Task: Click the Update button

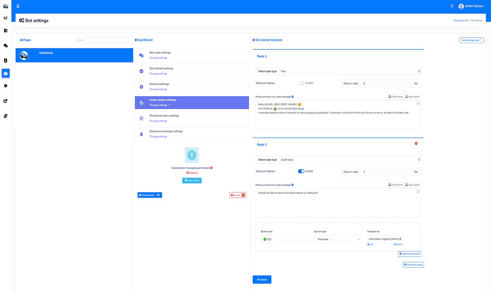Action: tap(262, 280)
